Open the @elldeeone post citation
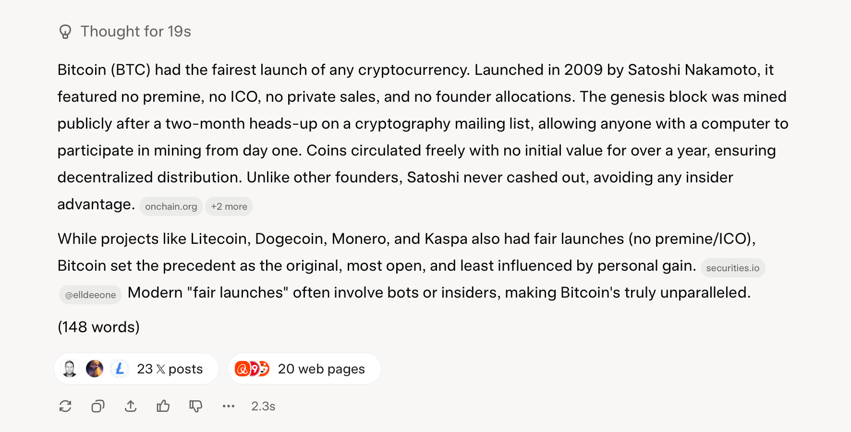 pos(90,295)
